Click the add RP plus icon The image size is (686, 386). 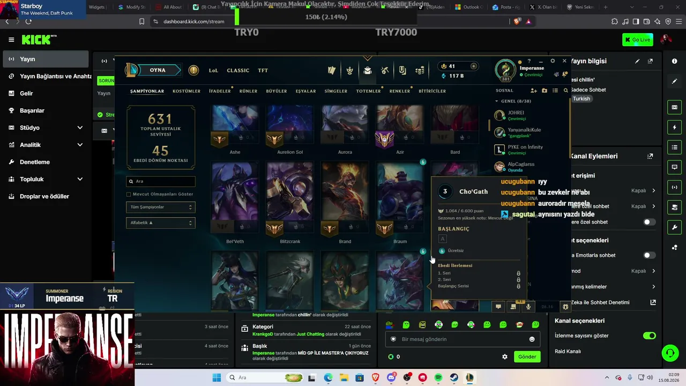tap(474, 66)
